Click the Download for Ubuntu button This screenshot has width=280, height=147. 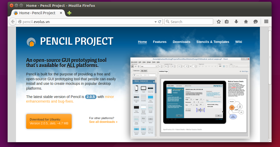click(49, 121)
